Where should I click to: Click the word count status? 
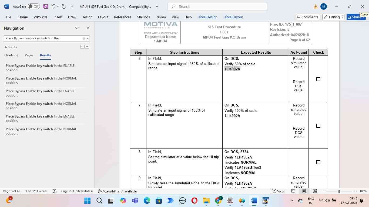36,191
